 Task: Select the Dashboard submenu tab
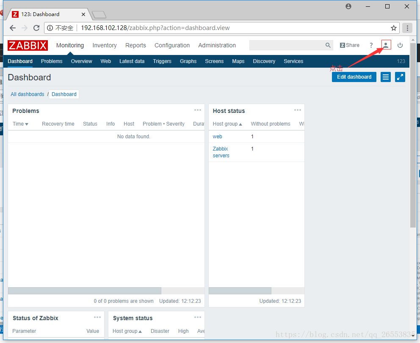click(20, 61)
